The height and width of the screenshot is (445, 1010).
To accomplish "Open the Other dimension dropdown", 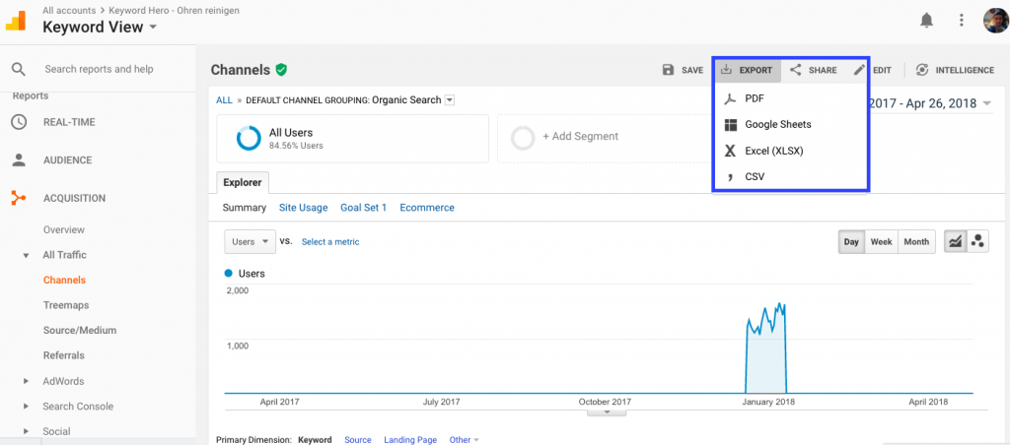I will 464,440.
